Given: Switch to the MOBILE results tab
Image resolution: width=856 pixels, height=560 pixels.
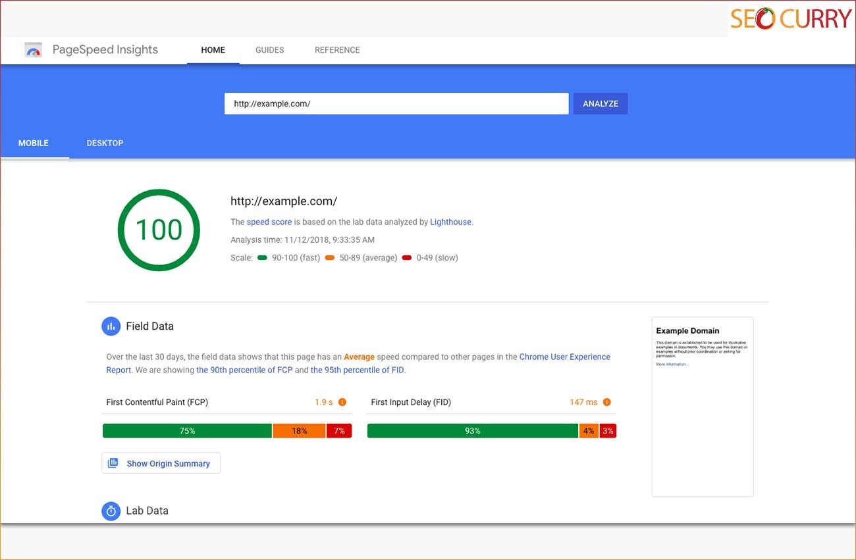Looking at the screenshot, I should [34, 143].
